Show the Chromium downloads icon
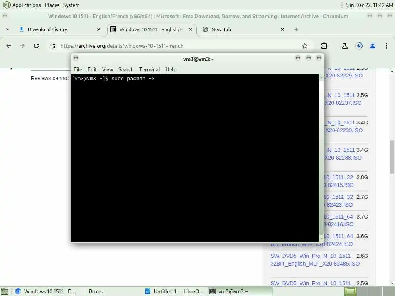Viewport: 395px width, 296px height. [x=359, y=46]
